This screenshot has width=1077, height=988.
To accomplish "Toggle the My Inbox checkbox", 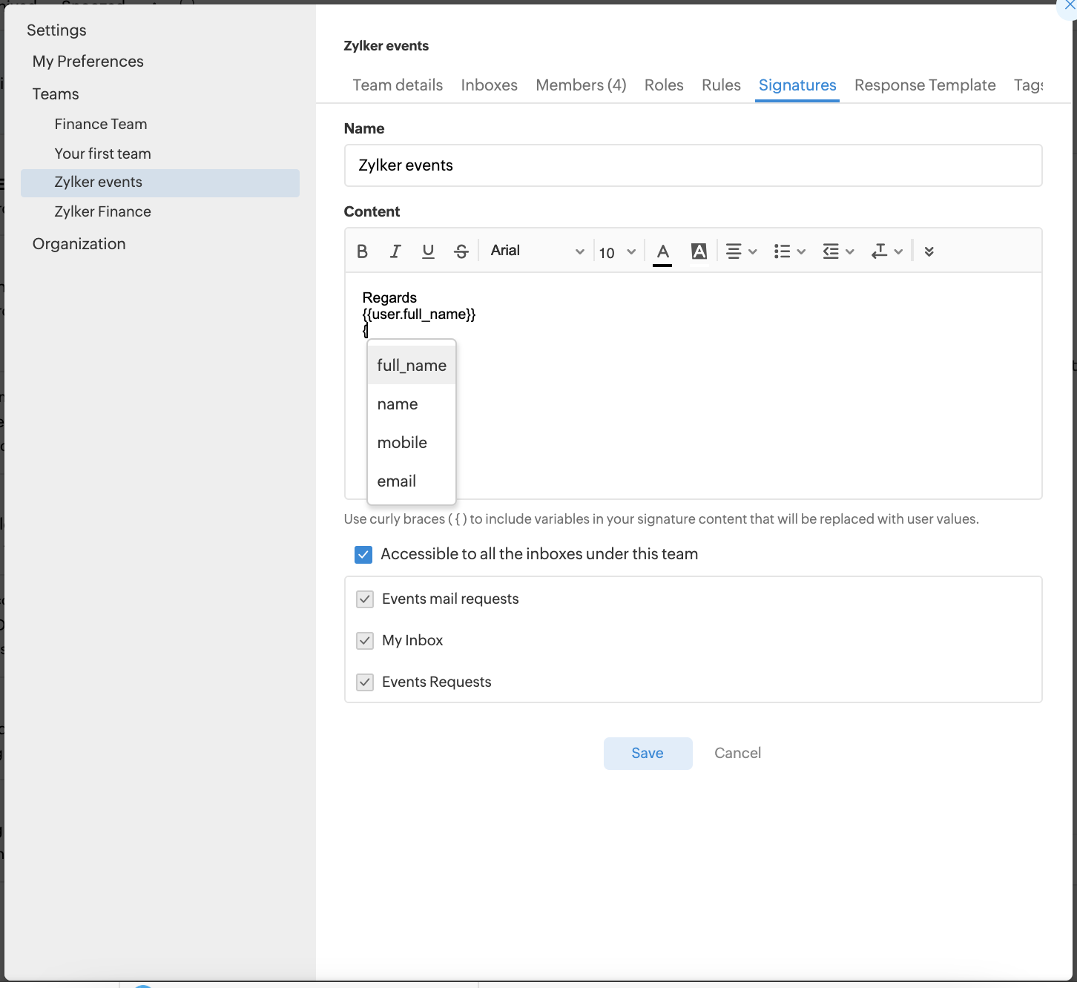I will click(x=365, y=641).
